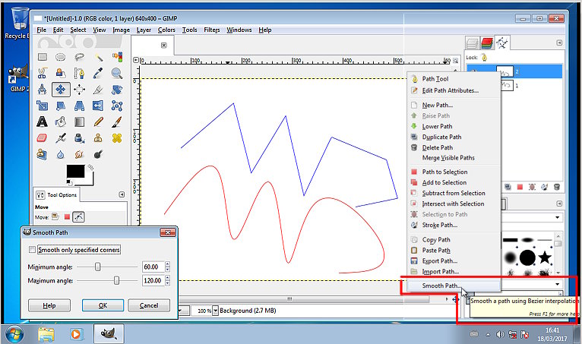Choose Stroke Path... in context menu

(x=454, y=225)
